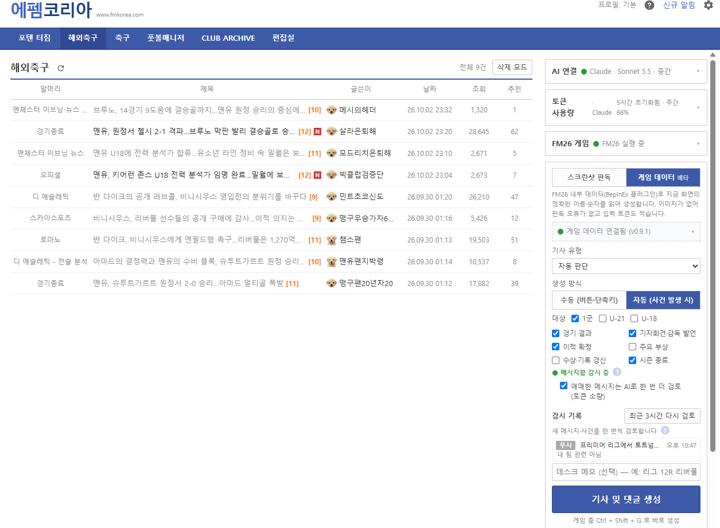720x528 pixels.
Task: Click avatar icon next to 맨유팬지박령
Action: point(332,262)
